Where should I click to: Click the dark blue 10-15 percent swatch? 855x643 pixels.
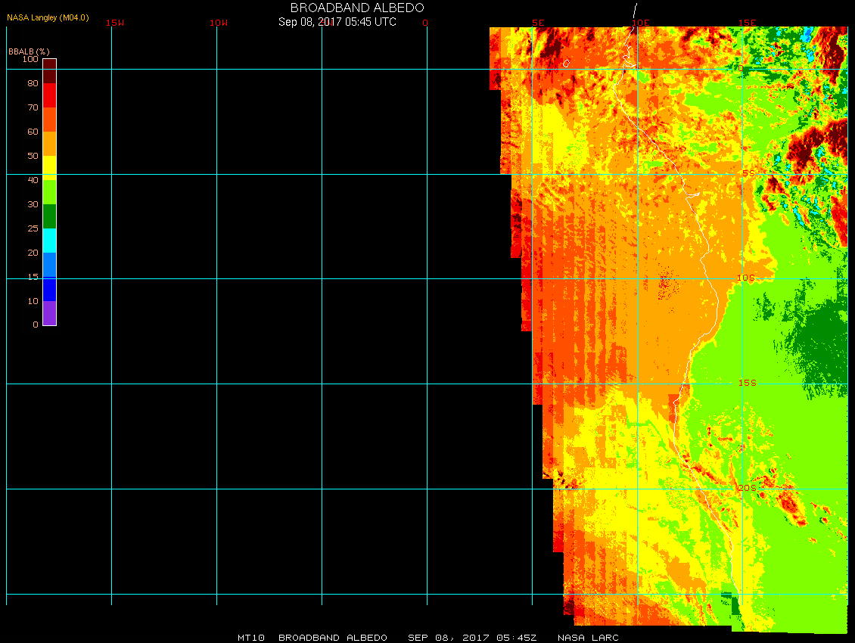point(49,289)
